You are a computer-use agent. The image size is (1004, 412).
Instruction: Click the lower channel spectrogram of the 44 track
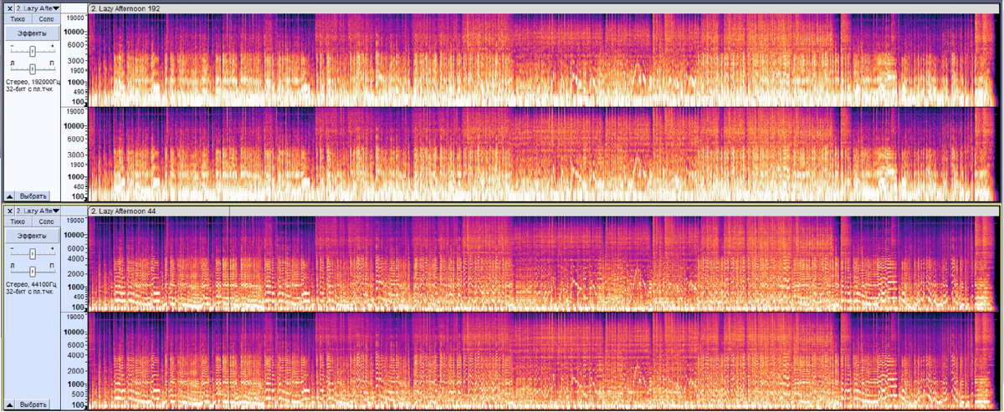(544, 361)
